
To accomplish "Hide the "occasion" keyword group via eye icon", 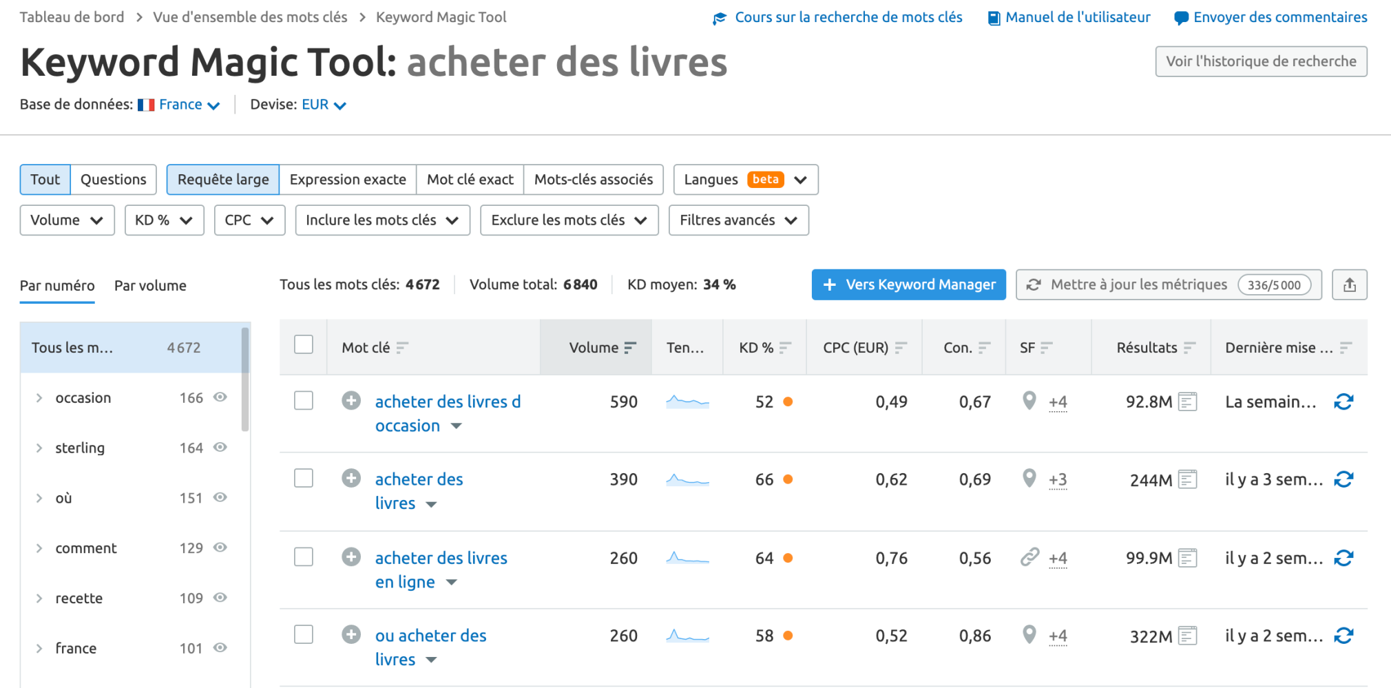I will click(x=220, y=397).
